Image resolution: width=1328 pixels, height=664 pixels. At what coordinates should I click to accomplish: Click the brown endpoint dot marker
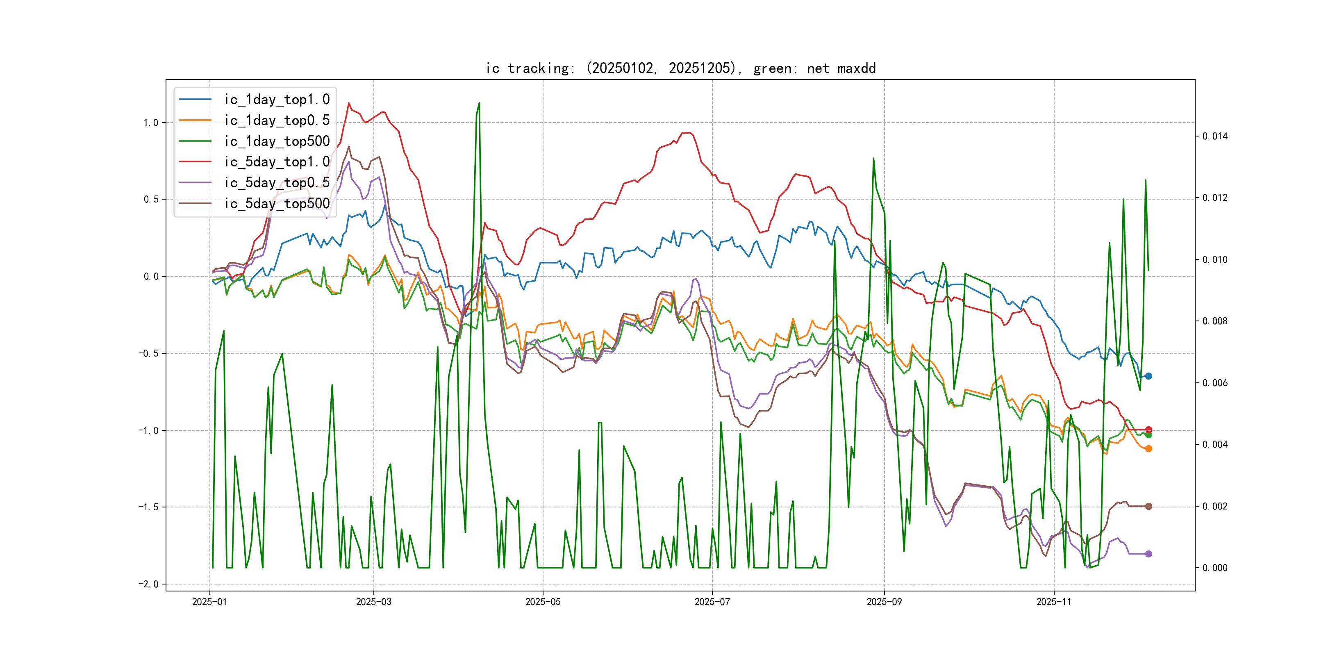click(1148, 506)
